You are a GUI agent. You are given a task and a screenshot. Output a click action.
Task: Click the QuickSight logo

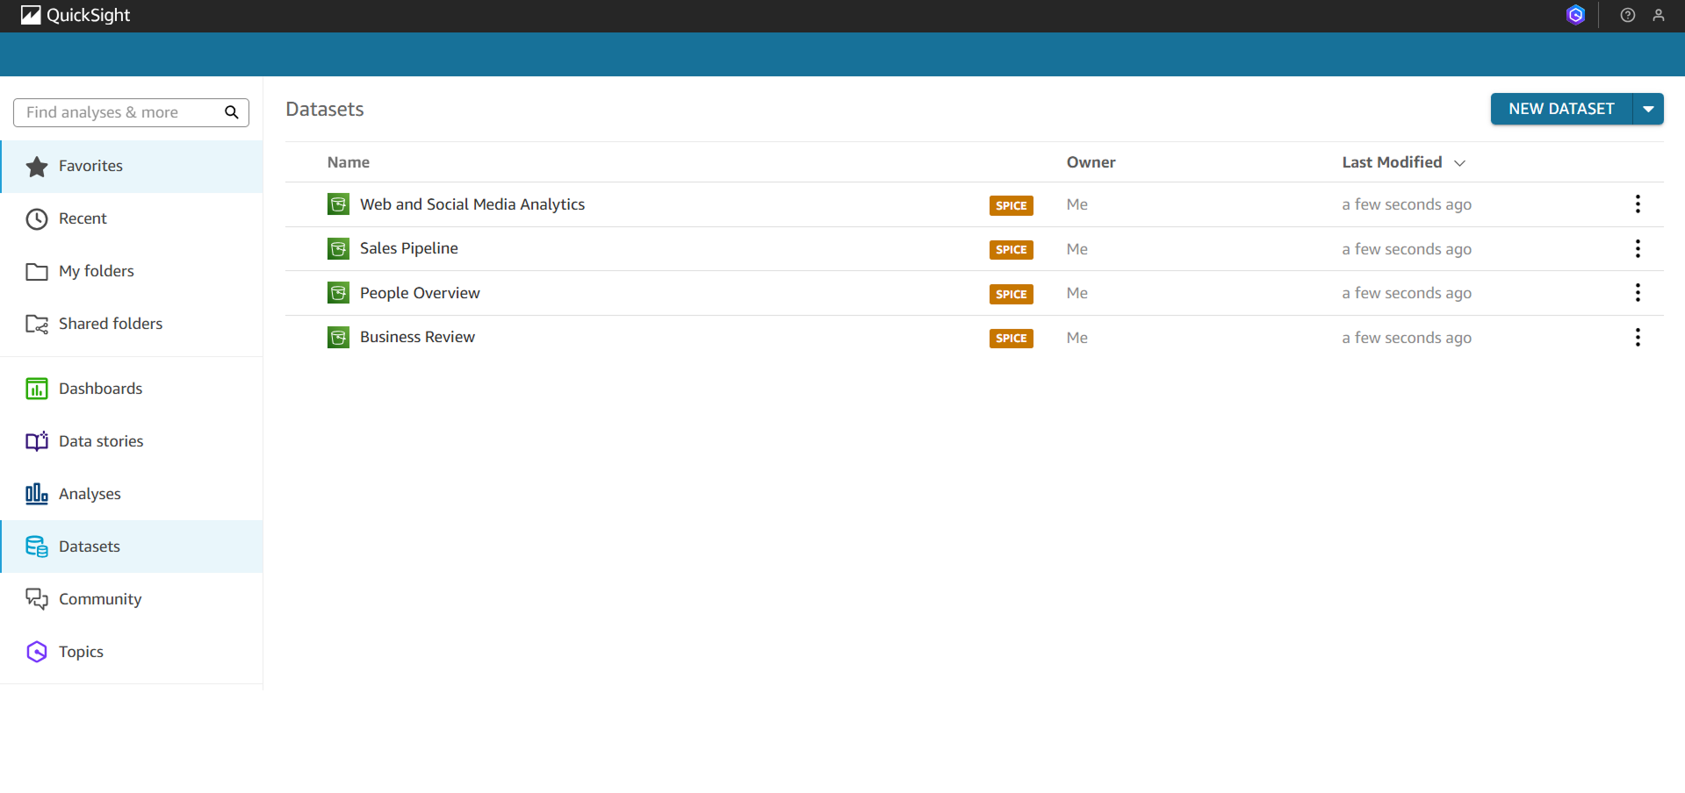[76, 15]
